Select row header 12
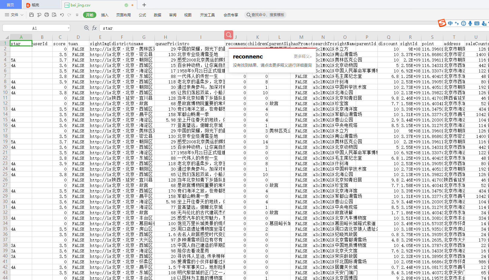 (5, 103)
